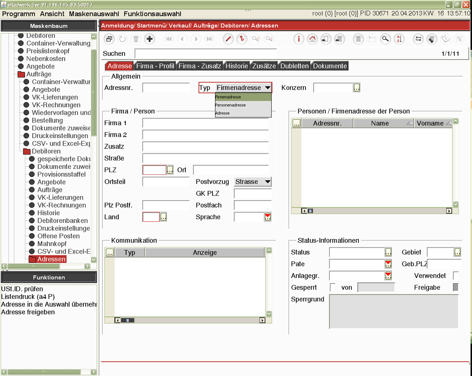Screen dimensions: 472x376
Task: Select Personenadresse from the Typ dropdown list
Action: click(231, 105)
